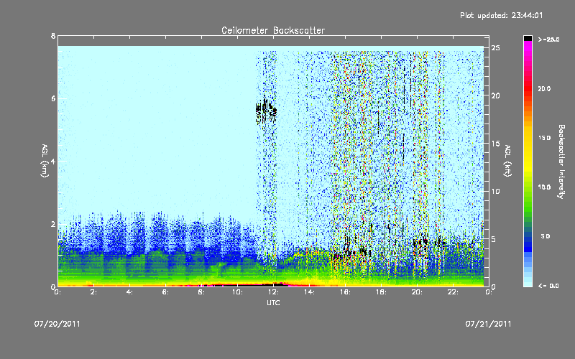This screenshot has height=359, width=575.
Task: Click the "AGL (km)" left axis label
Action: click(x=45, y=161)
